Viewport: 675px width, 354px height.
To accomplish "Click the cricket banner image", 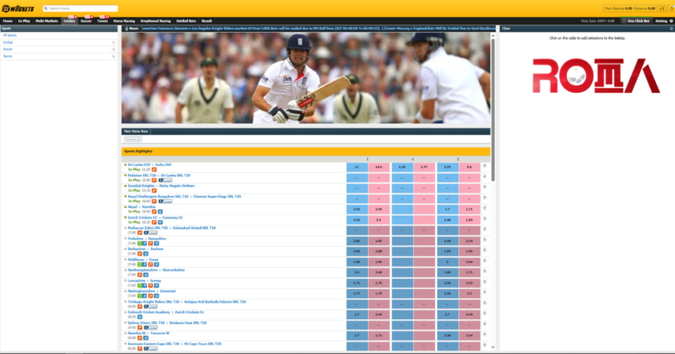I will click(306, 78).
